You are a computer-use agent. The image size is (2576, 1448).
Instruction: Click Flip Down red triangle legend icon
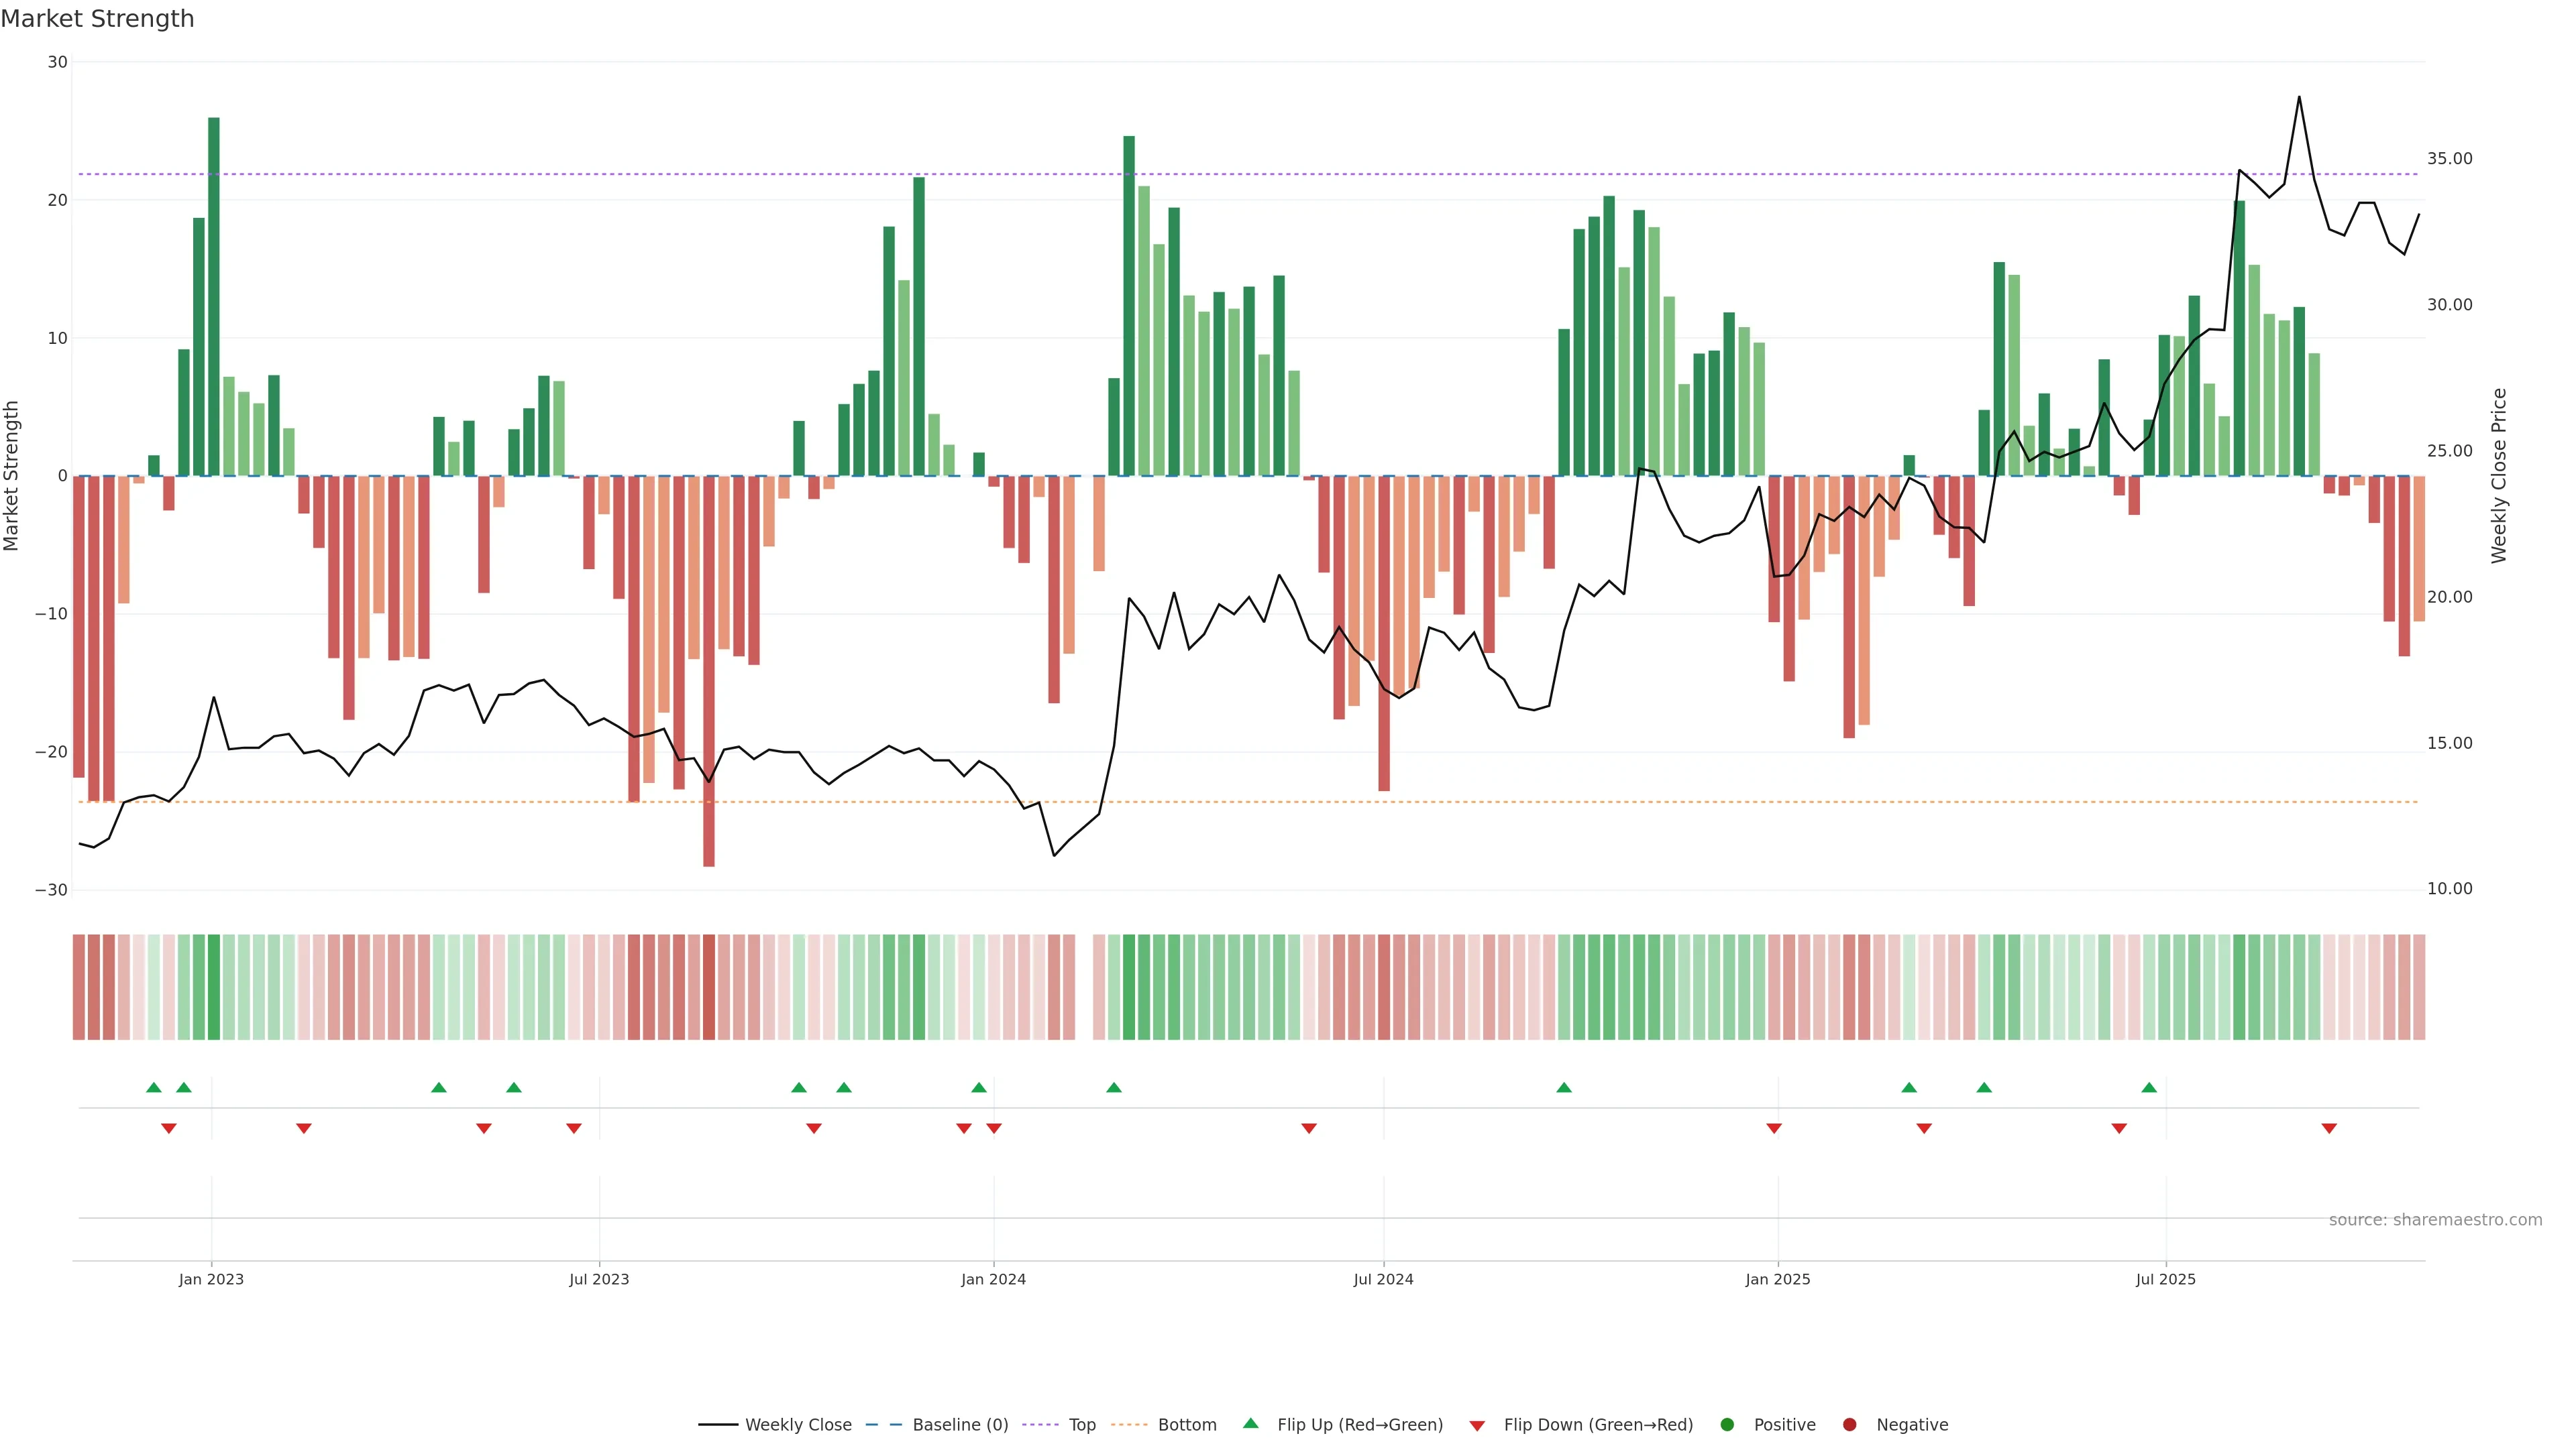point(1477,1426)
